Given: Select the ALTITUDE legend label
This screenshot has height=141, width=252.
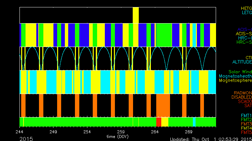Looking at the screenshot, I should [242, 62].
